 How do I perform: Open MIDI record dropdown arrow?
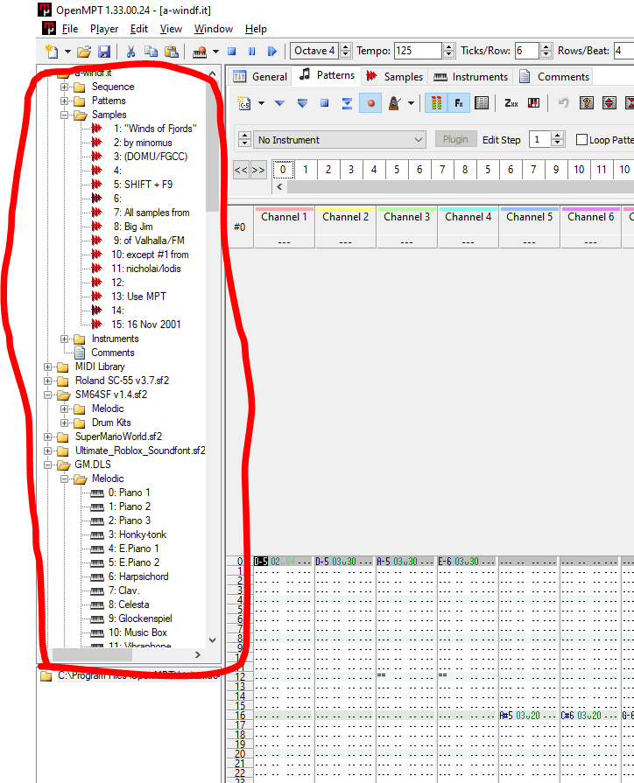pyautogui.click(x=215, y=51)
